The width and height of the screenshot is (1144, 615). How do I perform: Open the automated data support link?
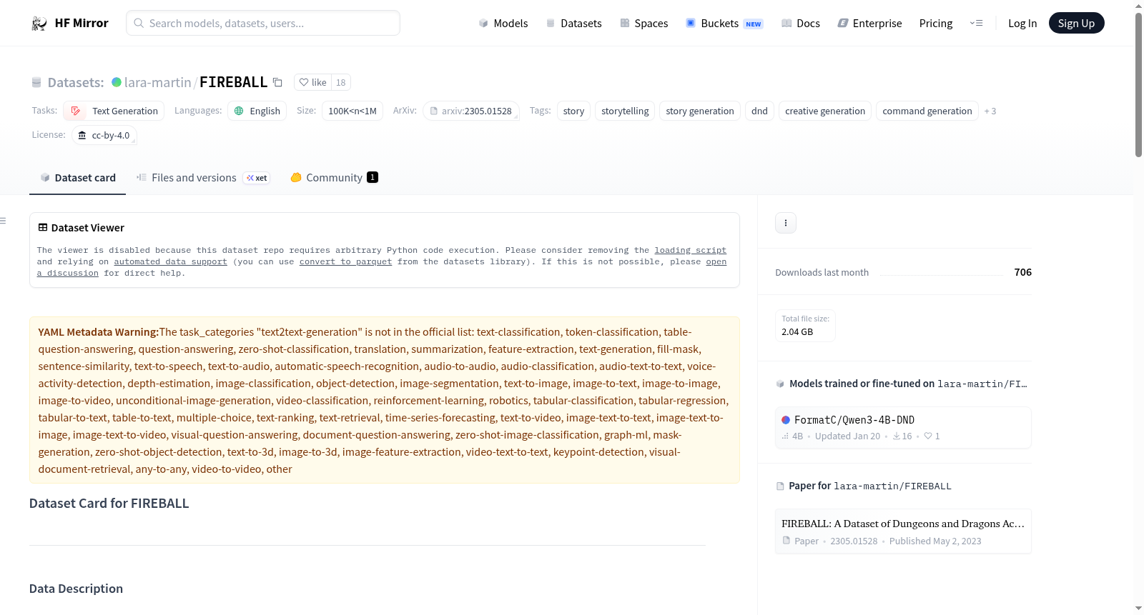click(170, 262)
